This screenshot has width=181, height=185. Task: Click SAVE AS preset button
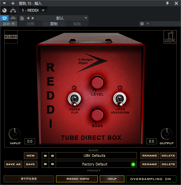tap(13, 164)
